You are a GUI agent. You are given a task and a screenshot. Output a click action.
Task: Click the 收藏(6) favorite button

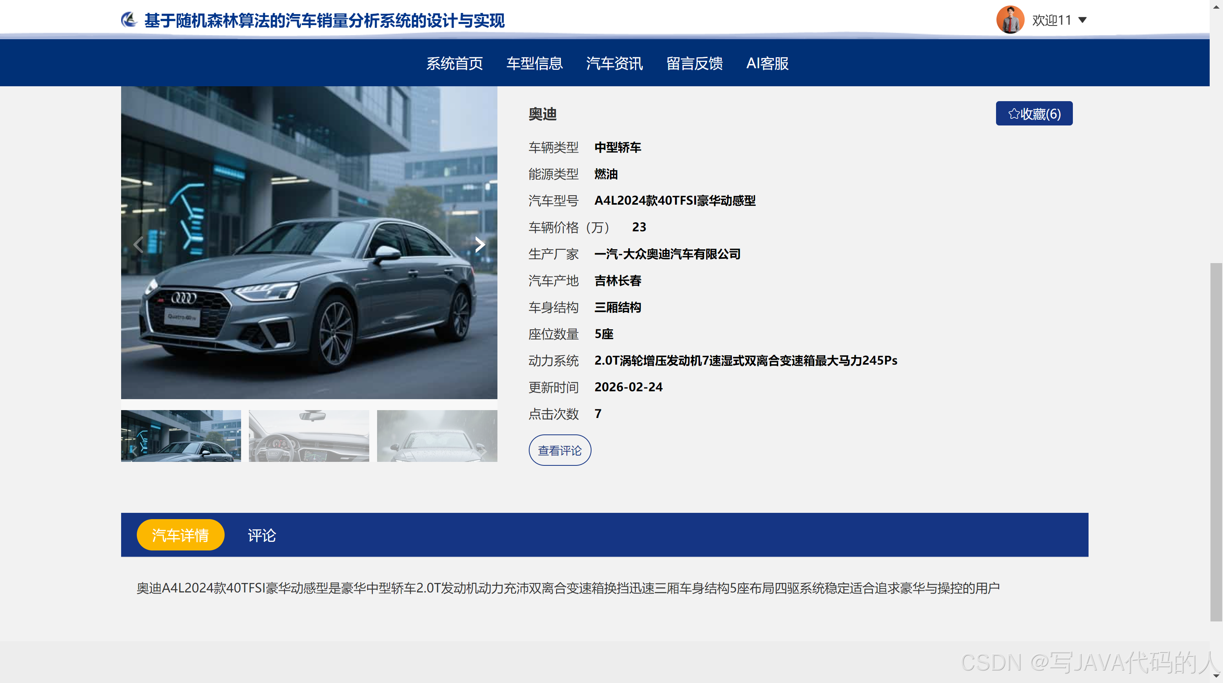point(1034,114)
